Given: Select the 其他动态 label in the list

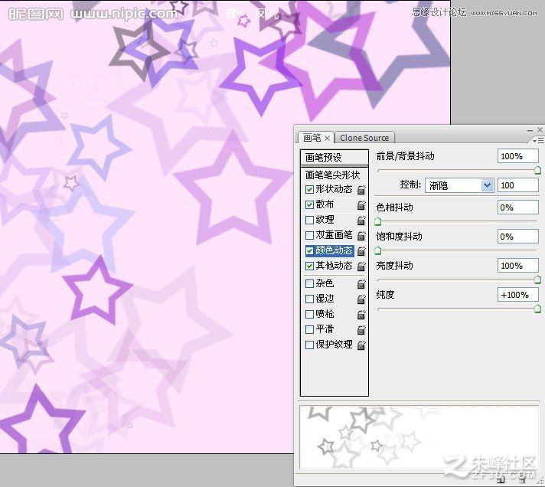Looking at the screenshot, I should (334, 266).
